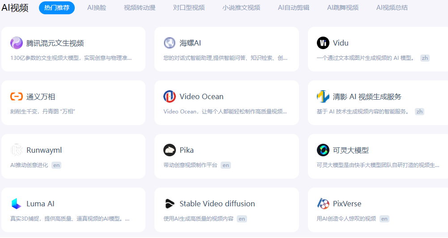Click the en tag on Stable Video diffusion

coord(242,219)
